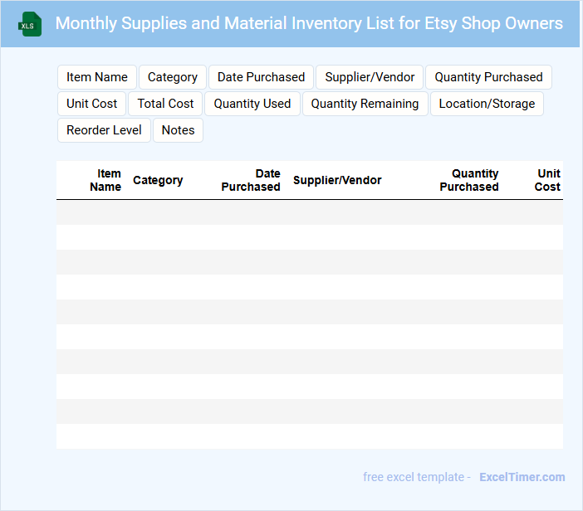Select the Notes tag
Screen dimensions: 583x511
pyautogui.click(x=178, y=130)
